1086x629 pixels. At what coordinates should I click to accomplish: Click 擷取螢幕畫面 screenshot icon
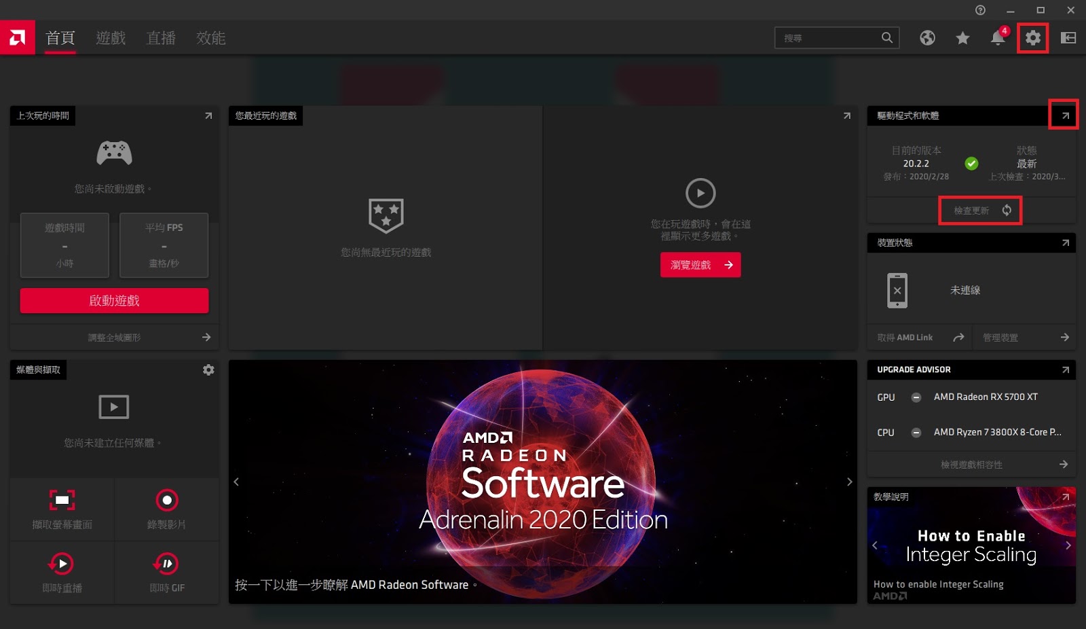62,501
